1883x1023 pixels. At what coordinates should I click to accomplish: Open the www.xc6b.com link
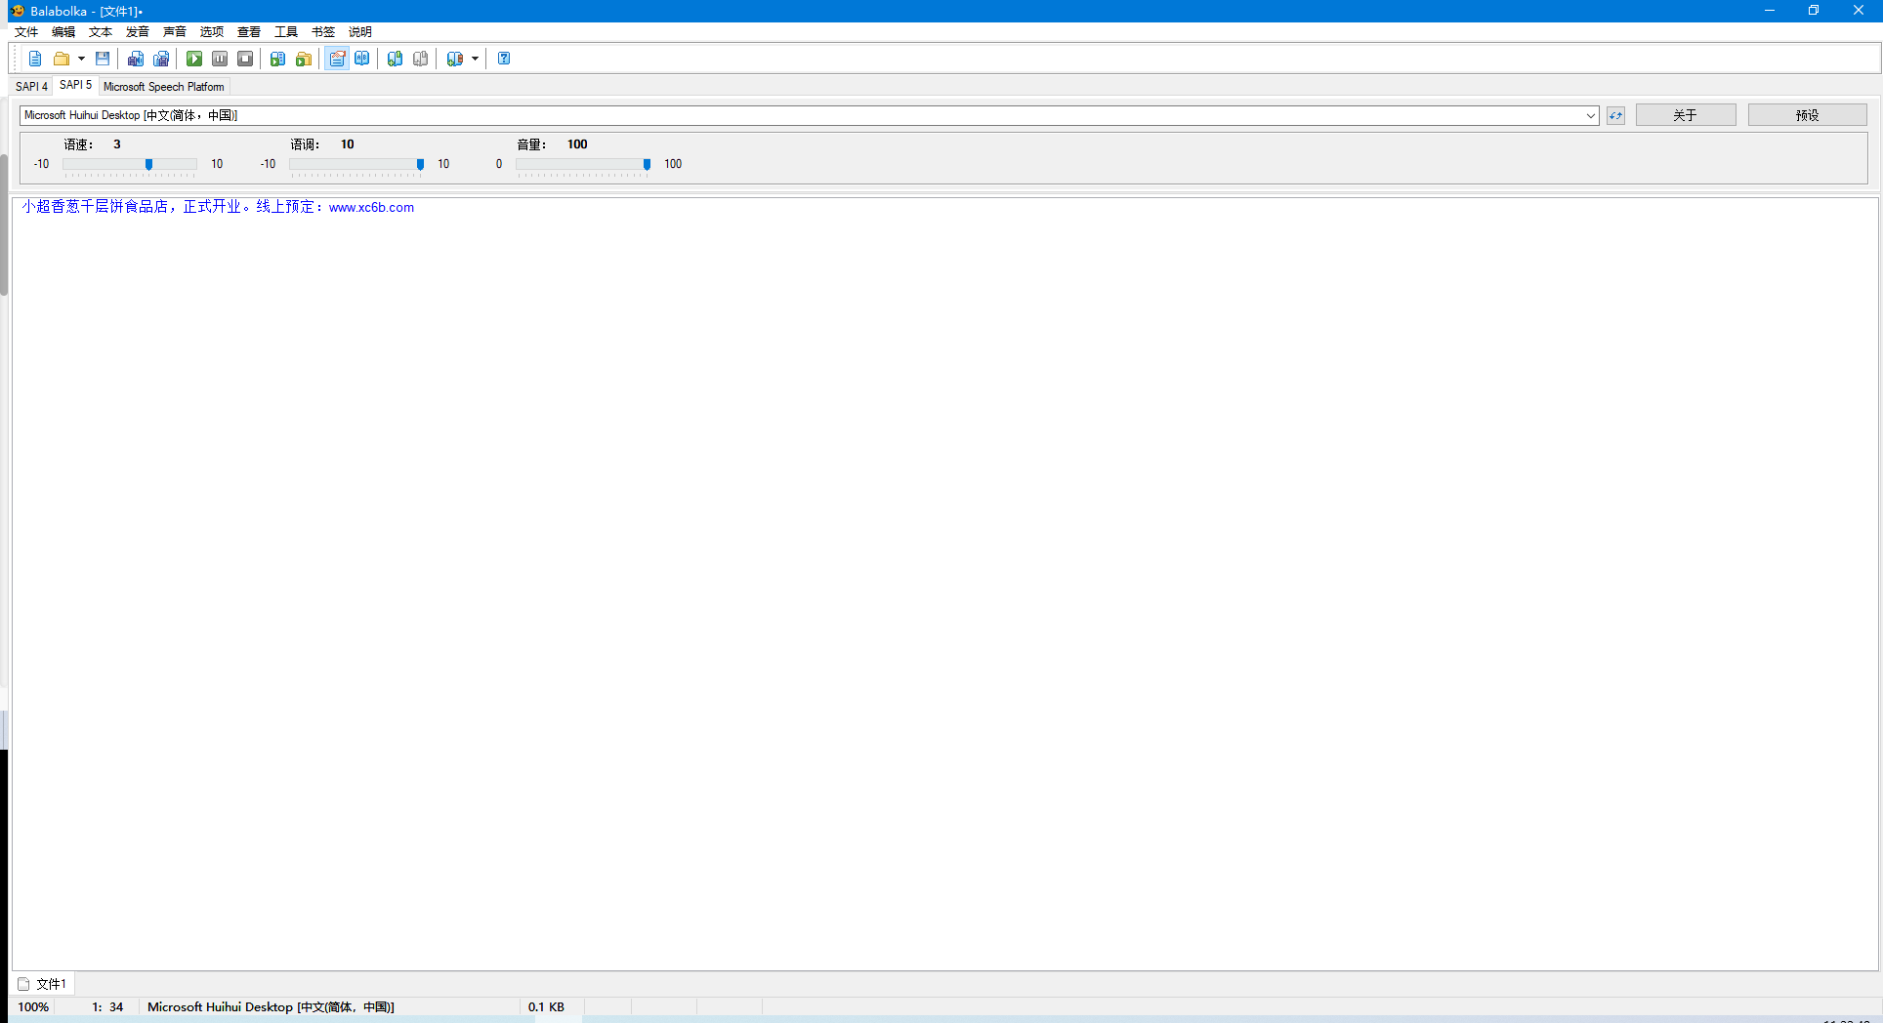(x=371, y=207)
